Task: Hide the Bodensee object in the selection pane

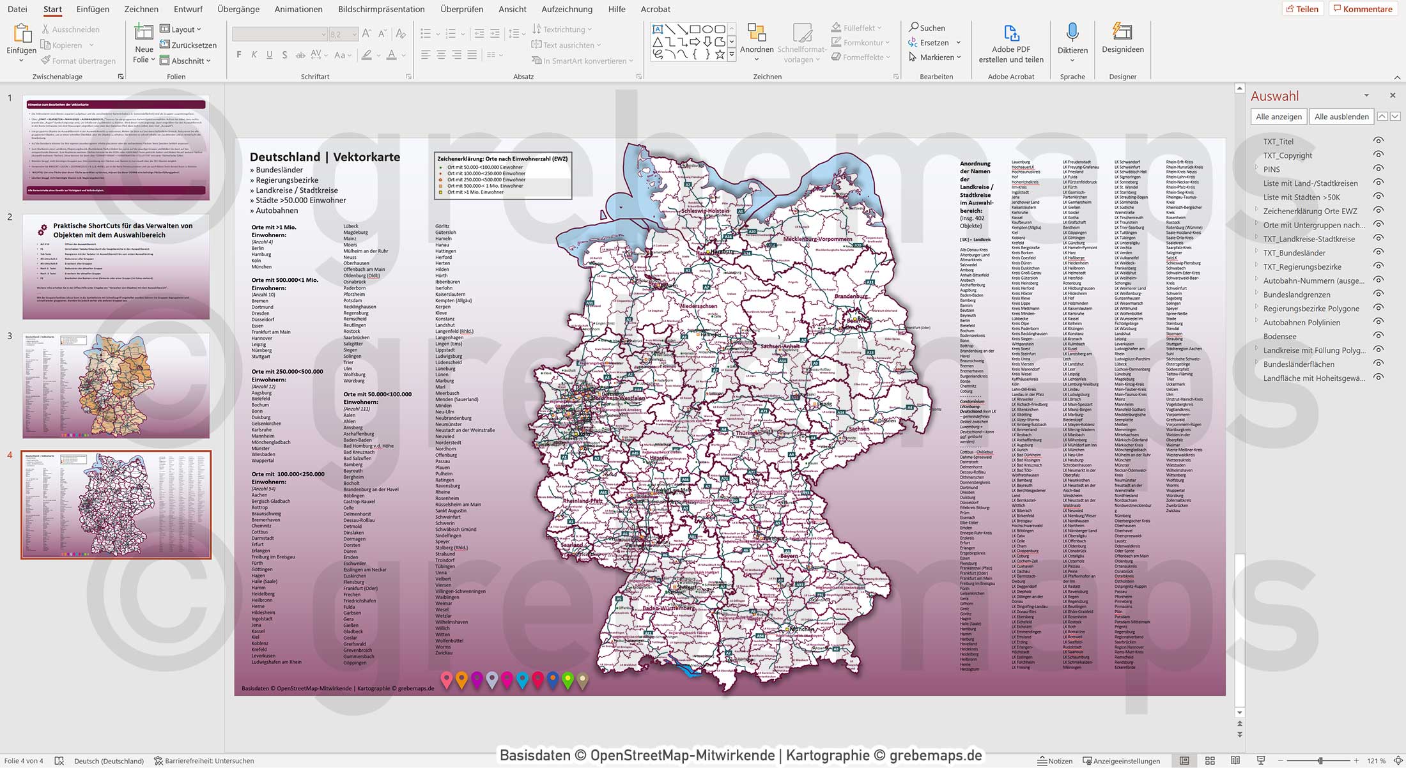Action: click(1378, 336)
